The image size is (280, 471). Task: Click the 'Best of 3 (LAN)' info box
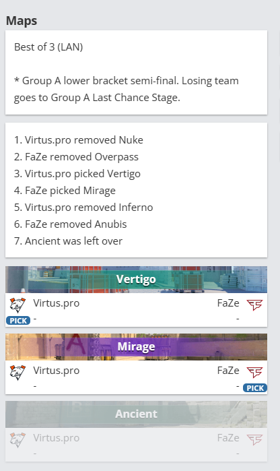click(x=136, y=72)
